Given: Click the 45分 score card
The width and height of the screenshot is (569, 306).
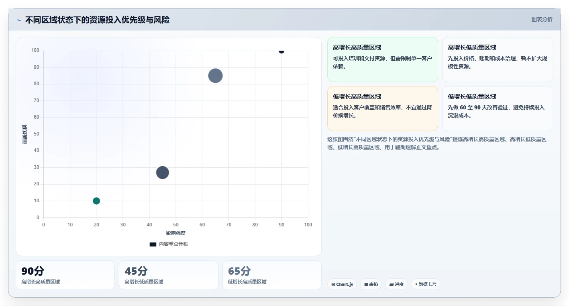Looking at the screenshot, I should pyautogui.click(x=169, y=275).
